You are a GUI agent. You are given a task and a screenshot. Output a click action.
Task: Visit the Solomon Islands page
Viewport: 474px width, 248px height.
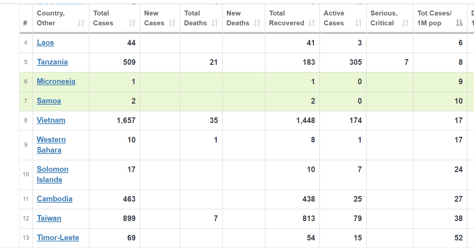(52, 174)
